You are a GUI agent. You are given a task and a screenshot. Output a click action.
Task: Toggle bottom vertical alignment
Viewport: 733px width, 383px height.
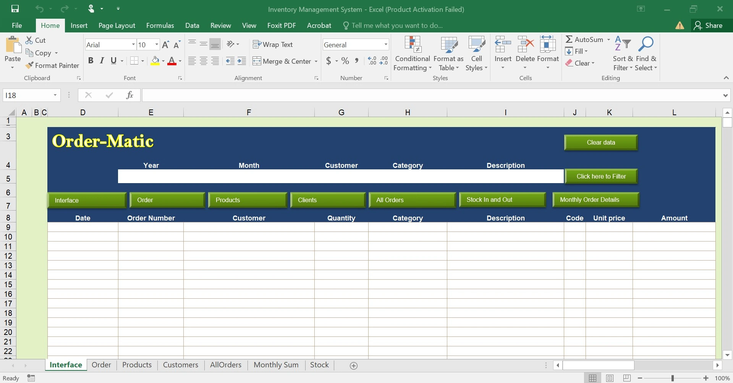point(215,44)
